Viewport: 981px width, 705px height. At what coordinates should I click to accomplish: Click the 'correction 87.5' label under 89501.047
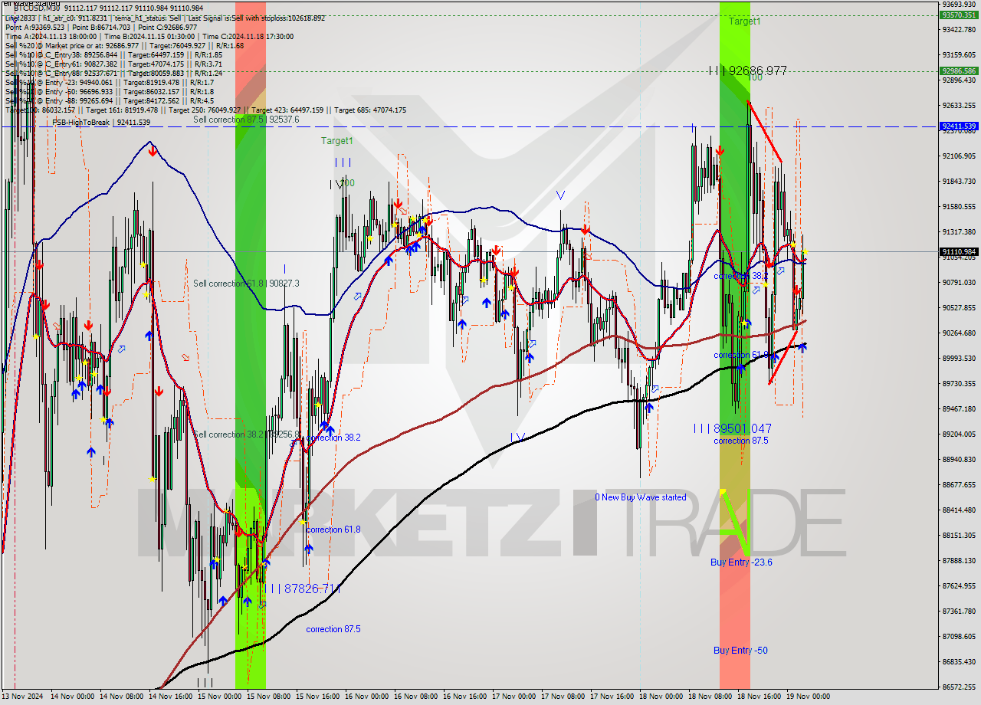tap(741, 441)
